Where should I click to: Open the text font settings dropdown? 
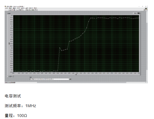21,10
